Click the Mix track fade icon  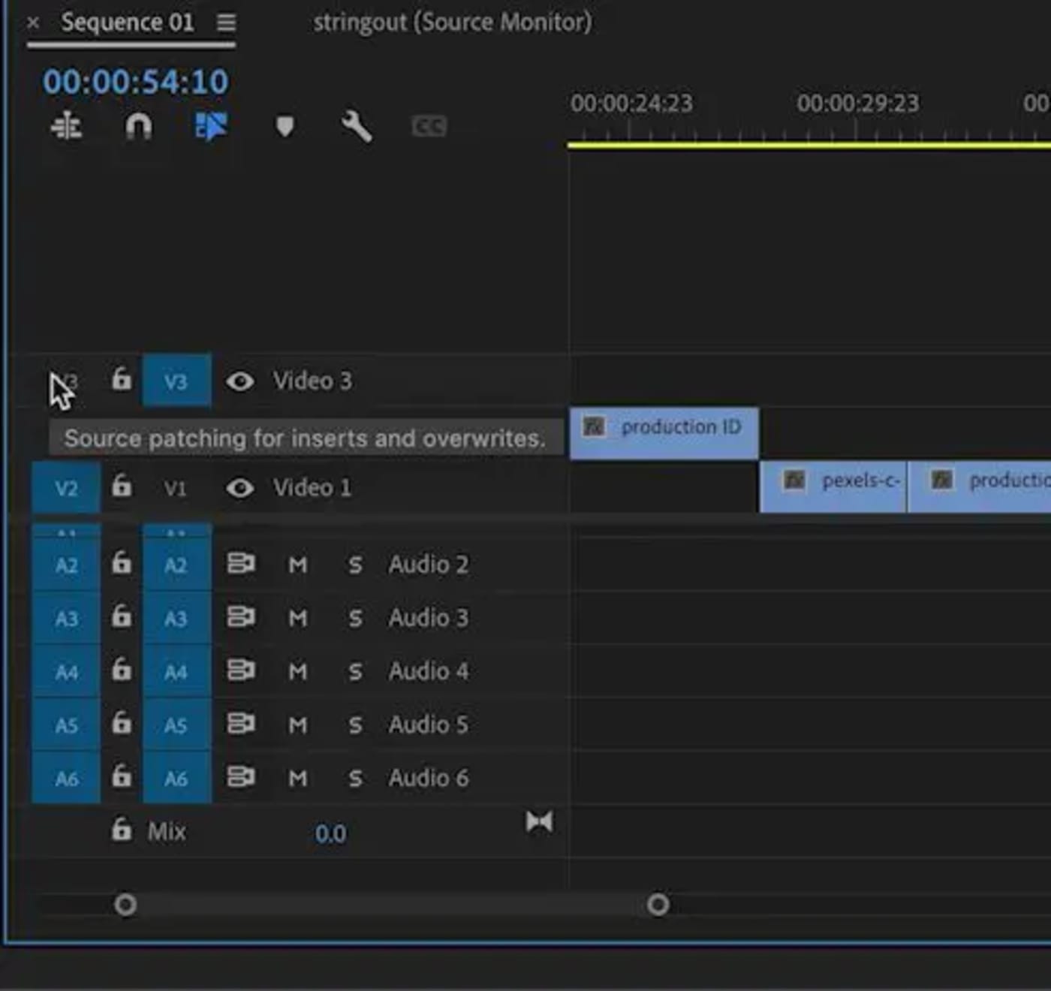pyautogui.click(x=539, y=822)
